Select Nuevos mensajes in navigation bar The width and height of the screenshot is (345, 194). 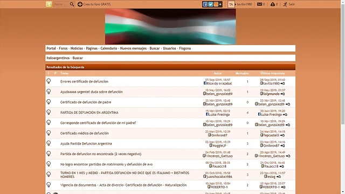pos(133,48)
